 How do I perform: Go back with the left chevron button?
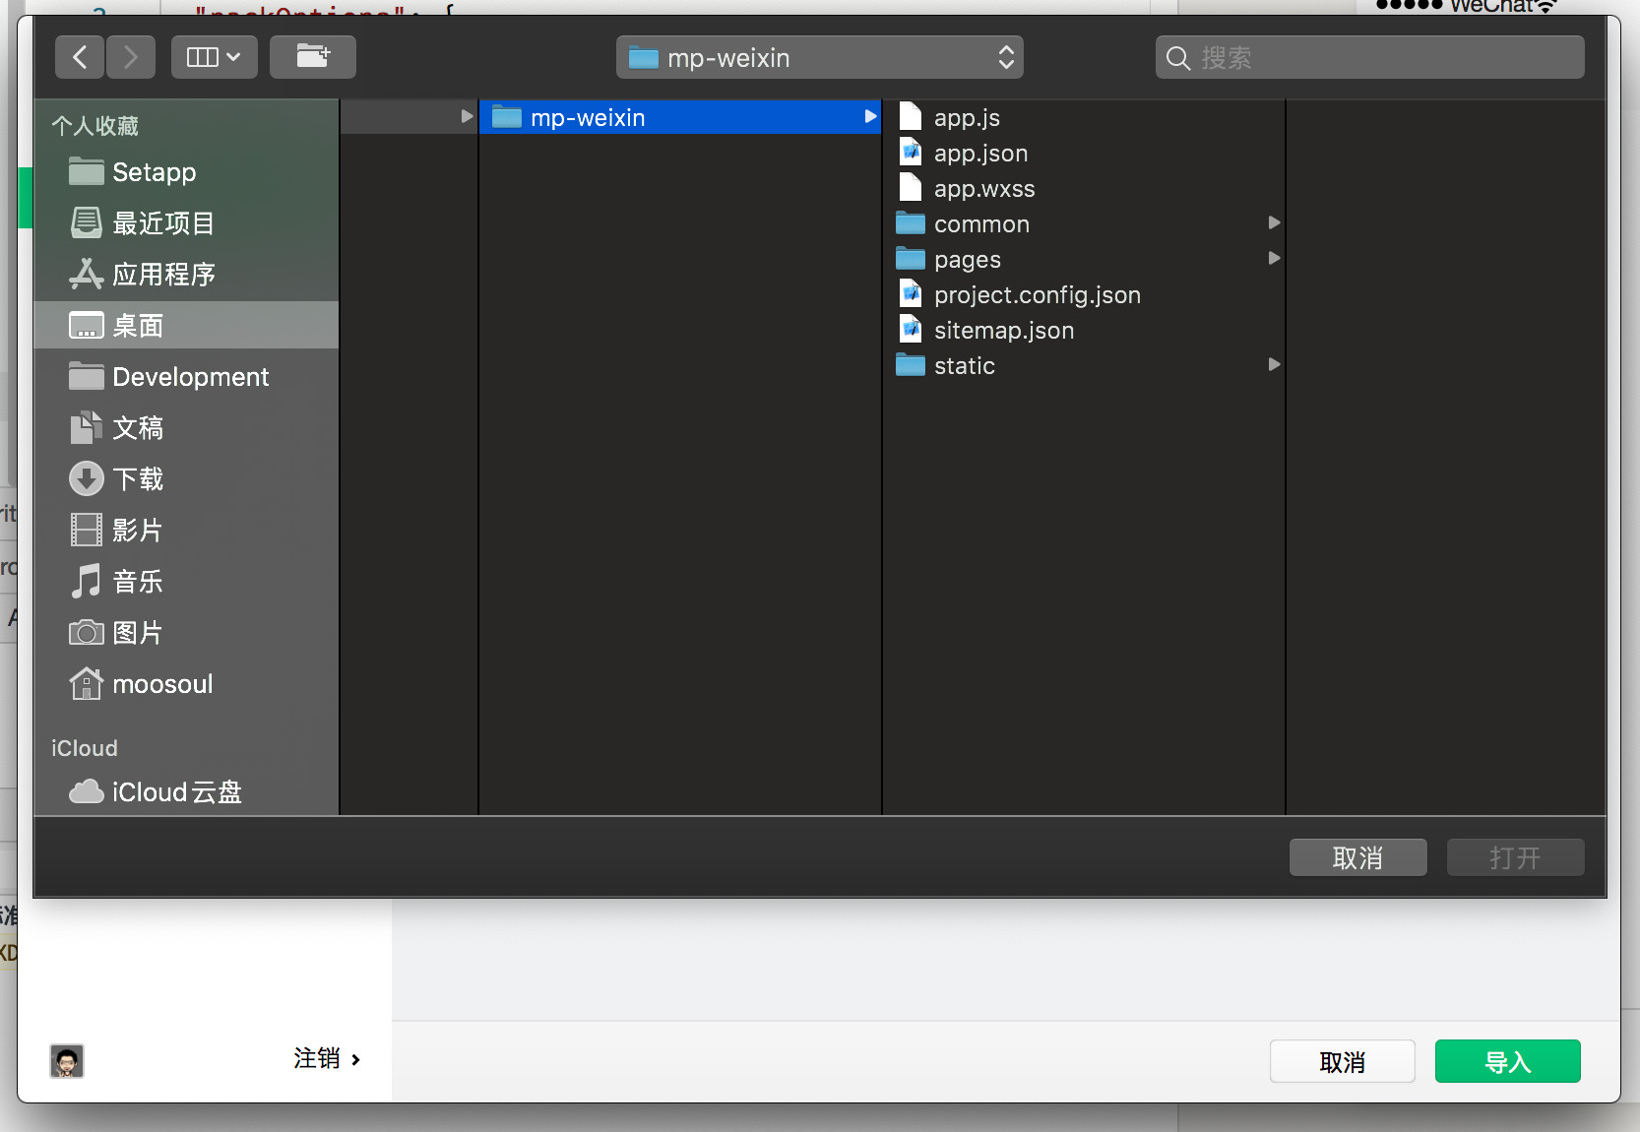tap(80, 57)
